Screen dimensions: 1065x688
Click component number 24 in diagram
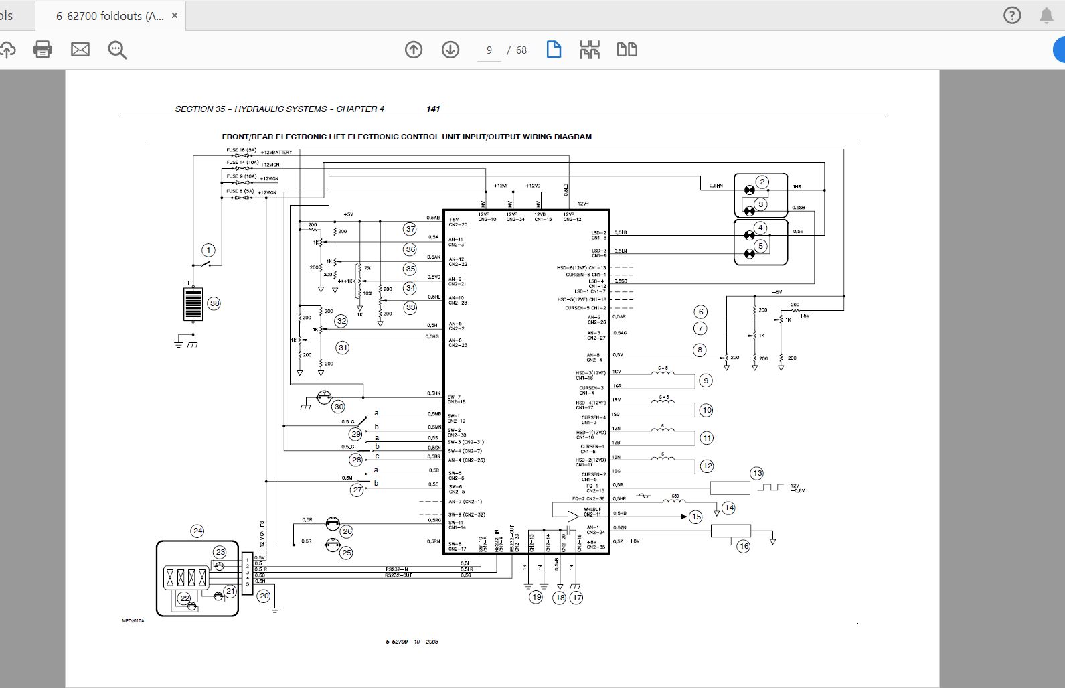coord(197,531)
